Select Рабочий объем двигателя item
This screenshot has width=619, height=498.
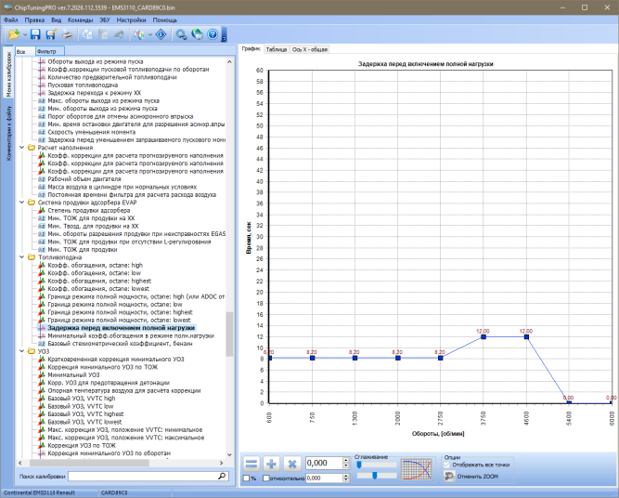(x=84, y=179)
